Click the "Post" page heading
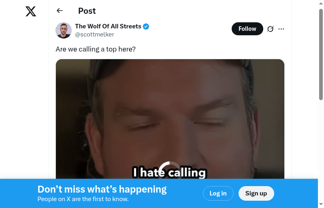324x208 pixels. [87, 11]
